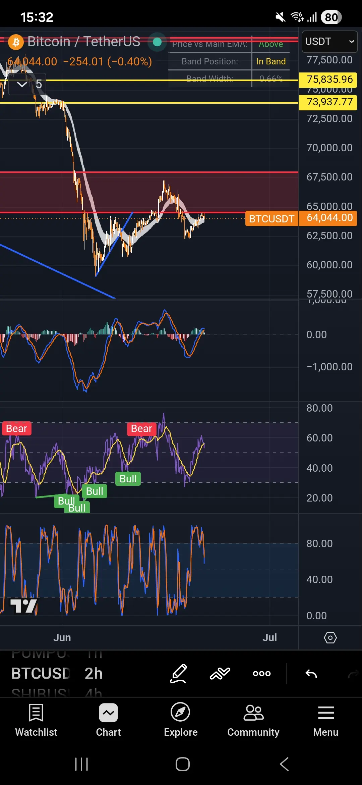Switch to the Chart tab
This screenshot has width=362, height=785.
(108, 720)
